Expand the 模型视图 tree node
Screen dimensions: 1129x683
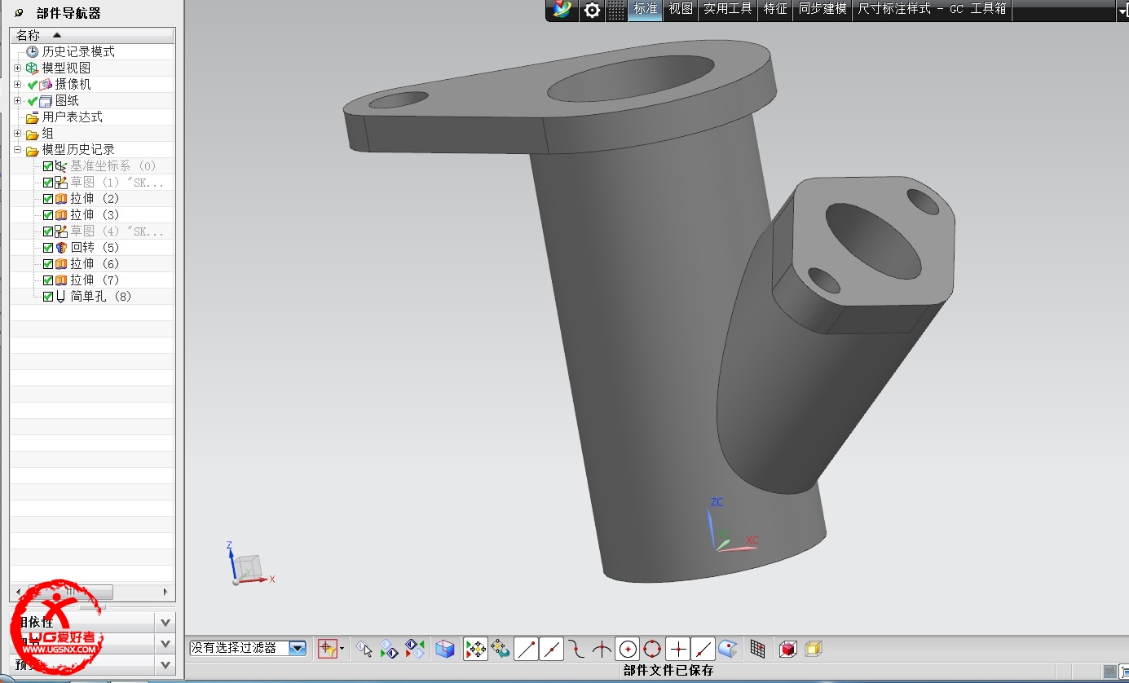click(17, 68)
